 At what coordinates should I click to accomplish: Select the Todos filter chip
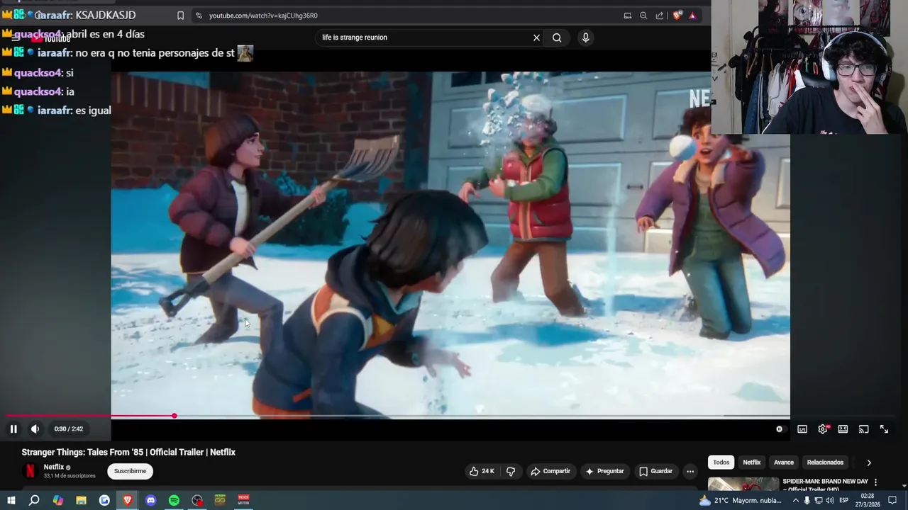point(721,463)
